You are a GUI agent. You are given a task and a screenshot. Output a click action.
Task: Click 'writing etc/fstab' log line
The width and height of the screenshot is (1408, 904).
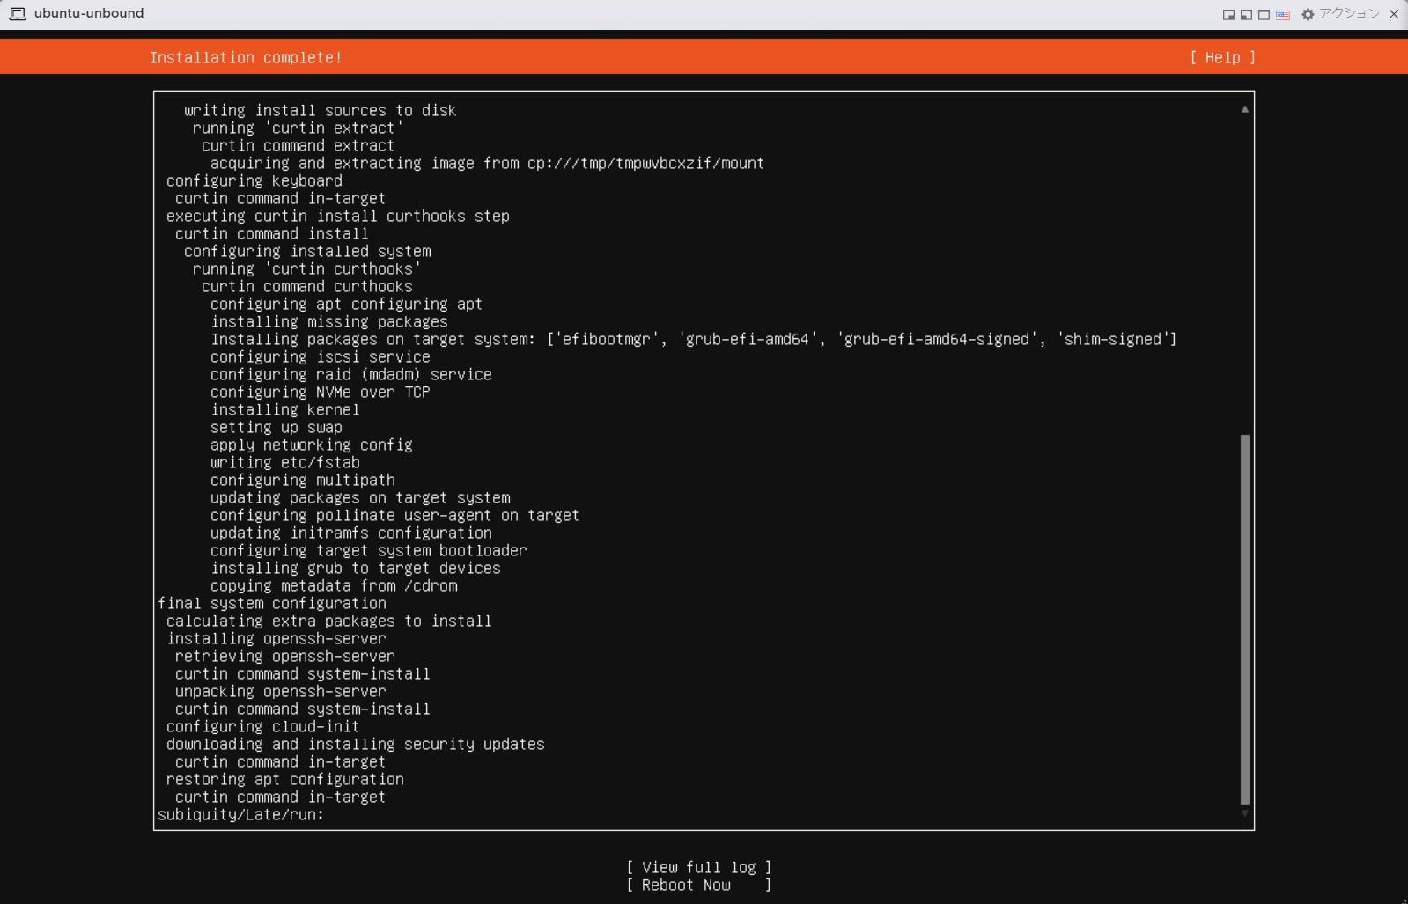[285, 462]
